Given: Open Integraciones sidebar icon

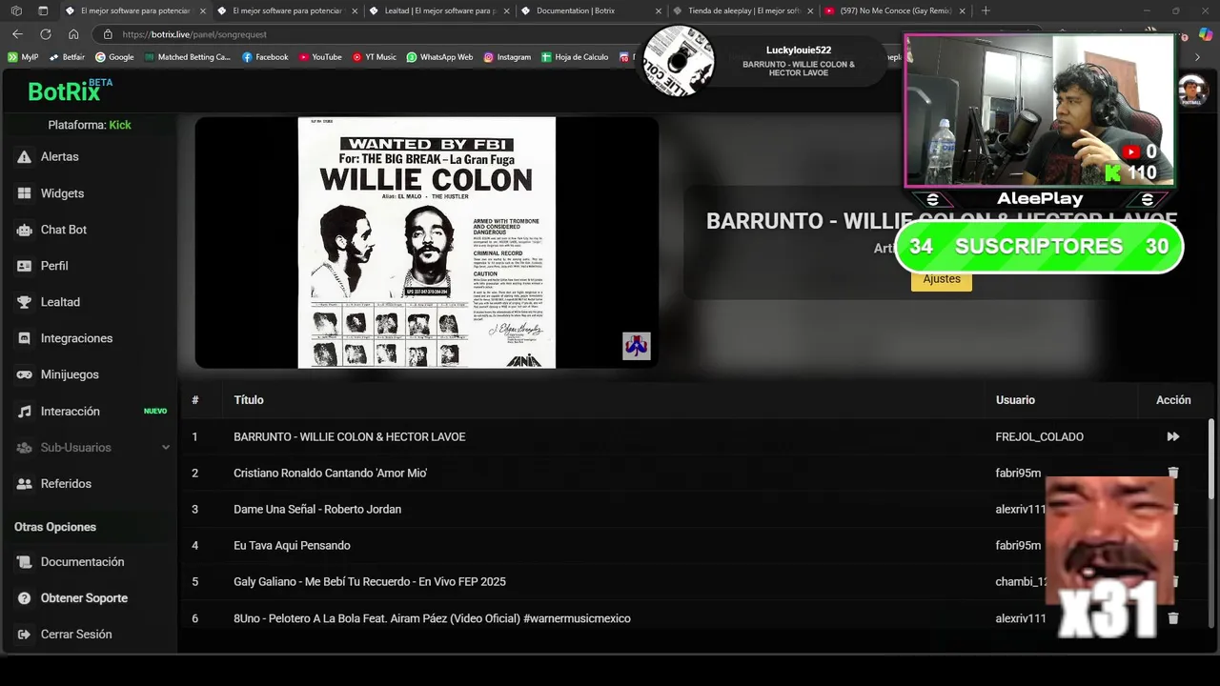Looking at the screenshot, I should tap(24, 338).
